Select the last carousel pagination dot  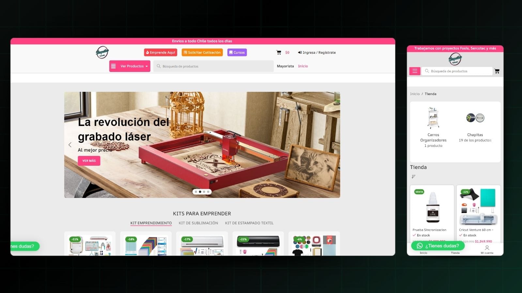208,192
